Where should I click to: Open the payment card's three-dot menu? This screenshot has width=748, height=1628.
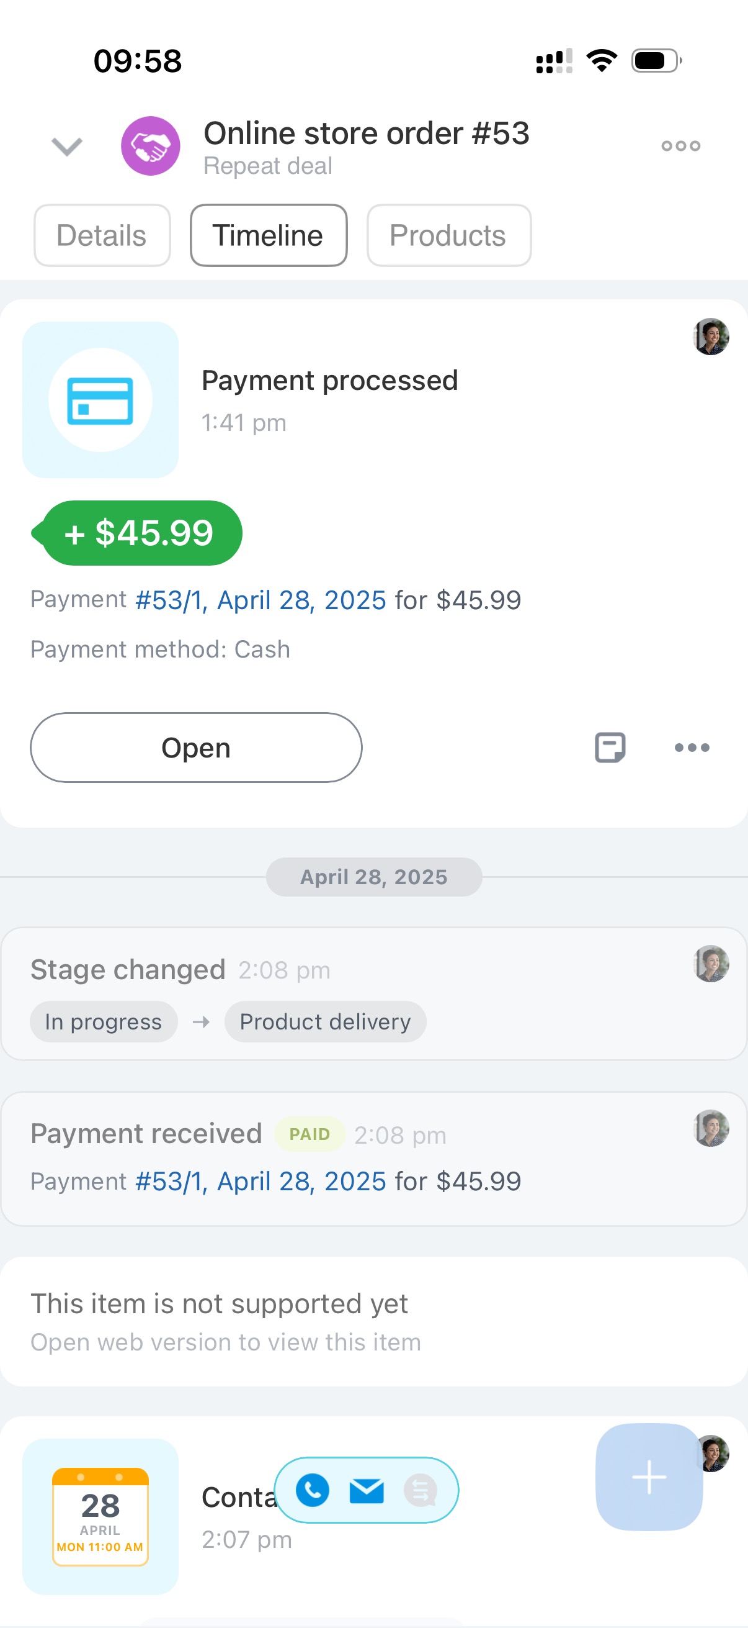coord(692,748)
